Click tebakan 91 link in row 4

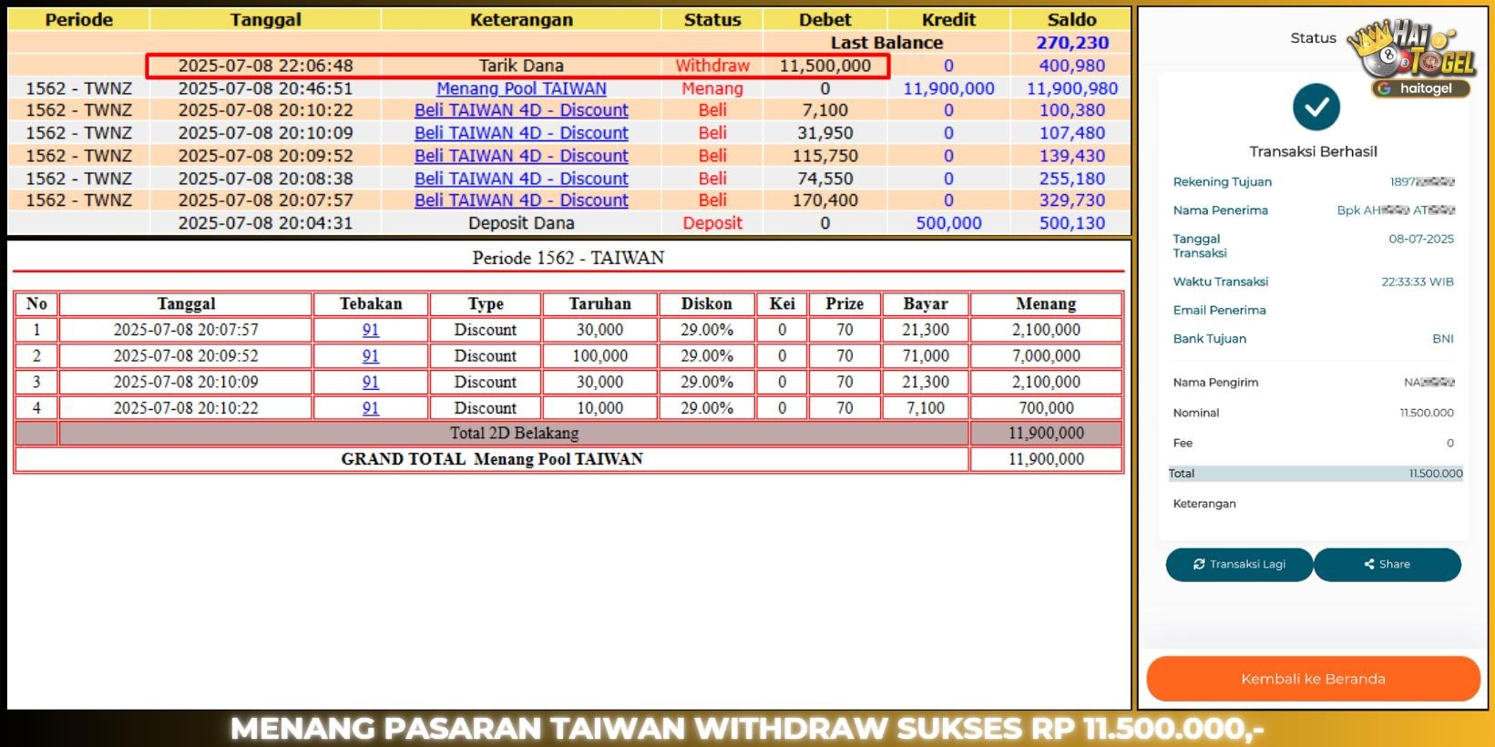click(371, 408)
